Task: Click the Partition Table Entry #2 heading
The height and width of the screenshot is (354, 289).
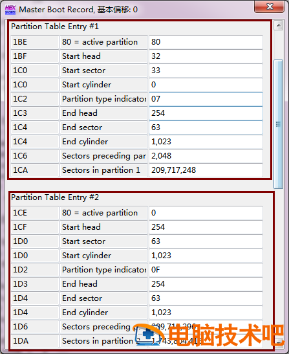Action: coord(55,197)
